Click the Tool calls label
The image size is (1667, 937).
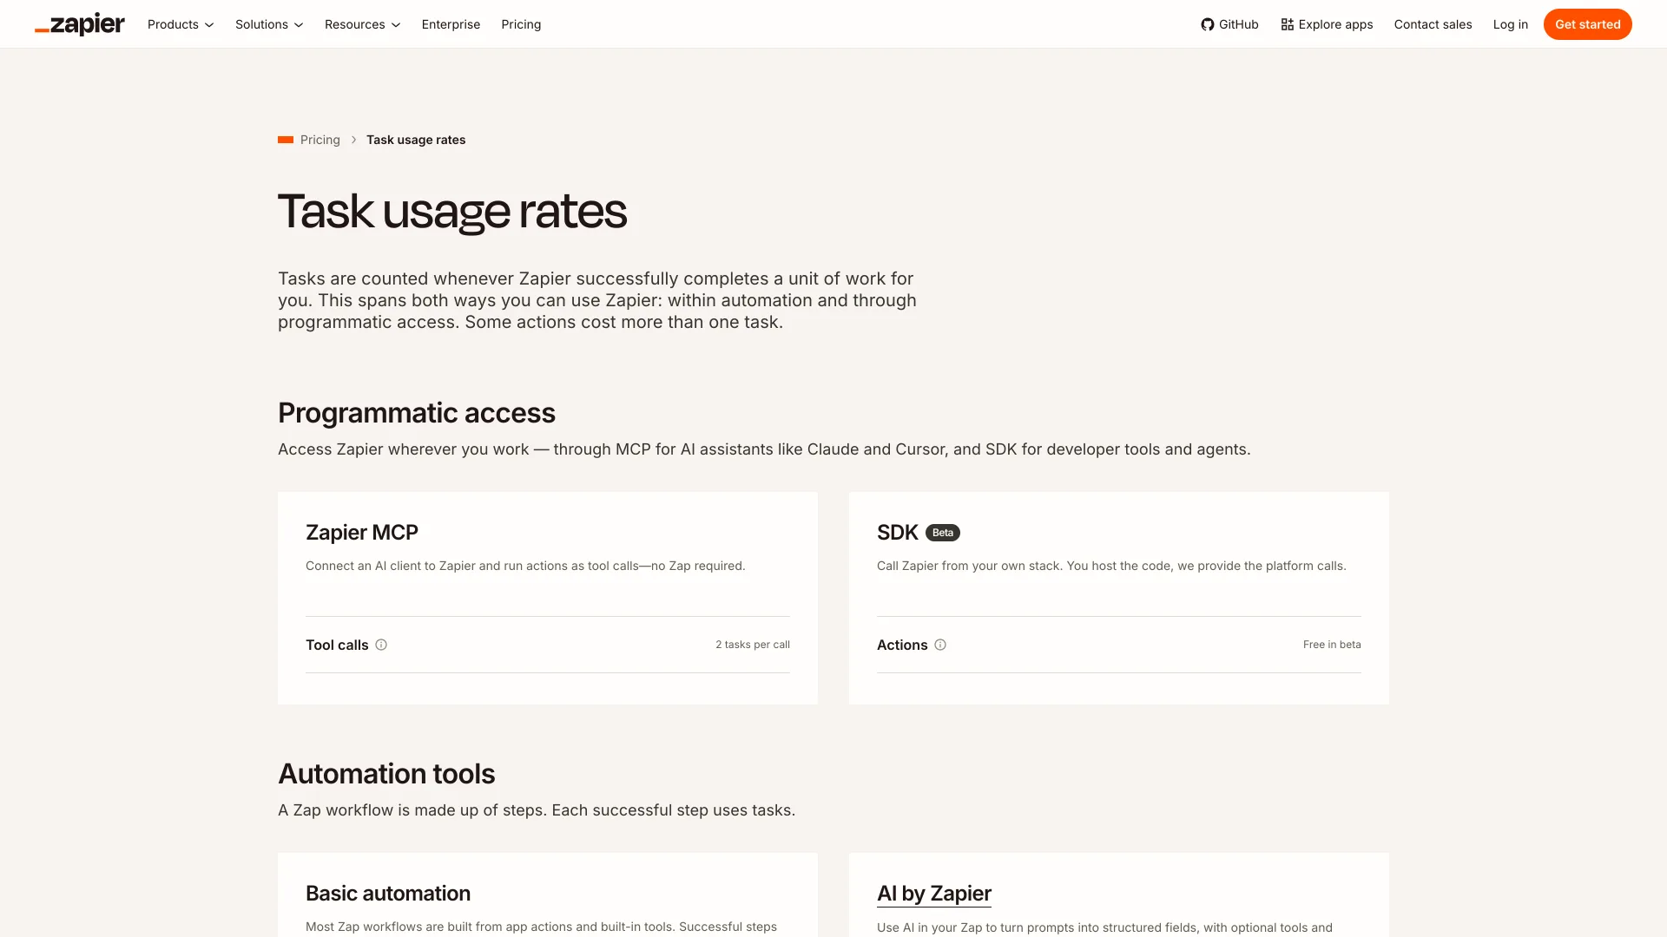tap(337, 645)
